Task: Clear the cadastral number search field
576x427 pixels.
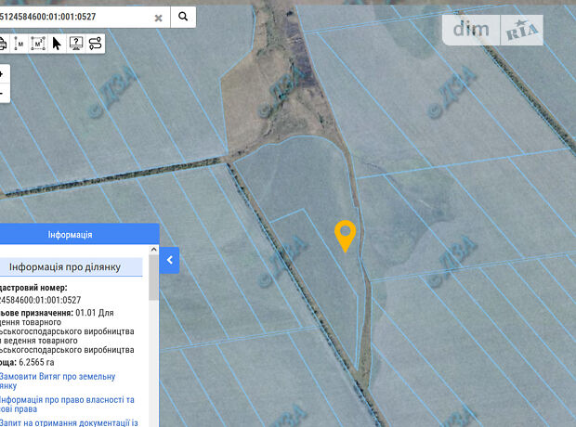Action: click(158, 17)
